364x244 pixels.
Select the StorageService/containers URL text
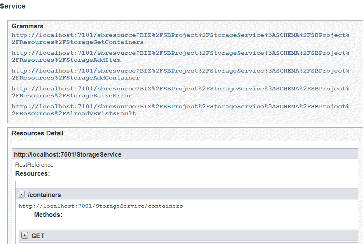point(101,206)
